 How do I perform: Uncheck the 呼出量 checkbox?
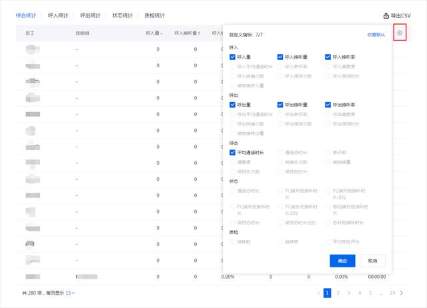click(x=232, y=105)
